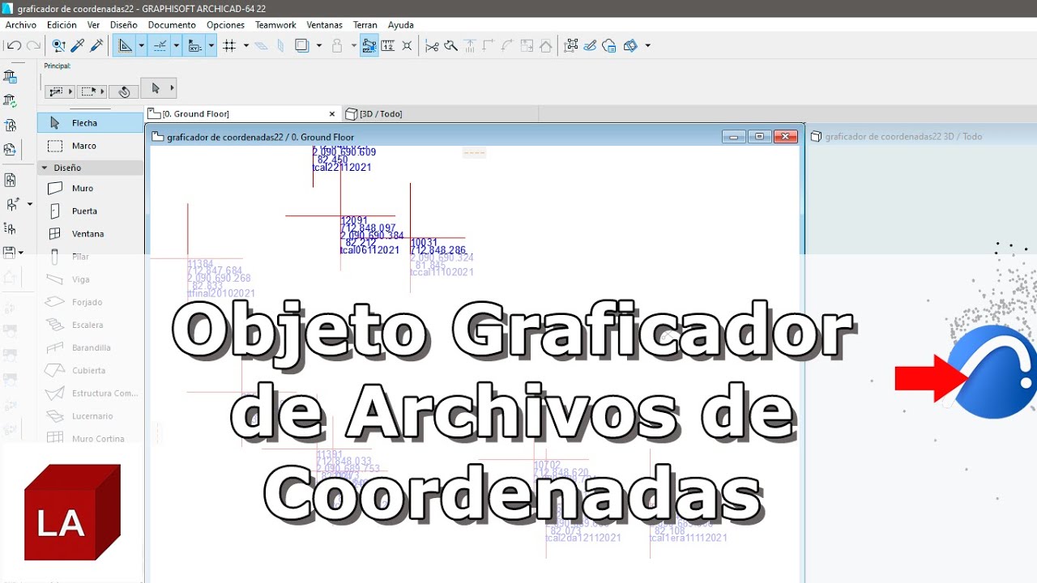Open the Teamwork menu
The height and width of the screenshot is (583, 1037).
click(x=275, y=25)
